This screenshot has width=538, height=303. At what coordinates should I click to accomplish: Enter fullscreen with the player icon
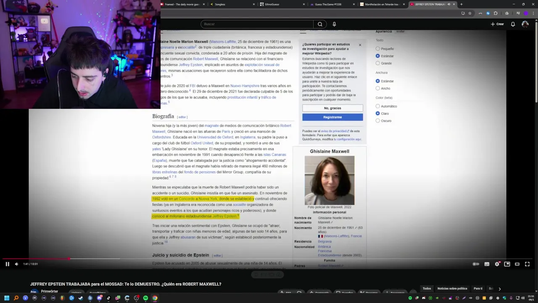coord(527,264)
